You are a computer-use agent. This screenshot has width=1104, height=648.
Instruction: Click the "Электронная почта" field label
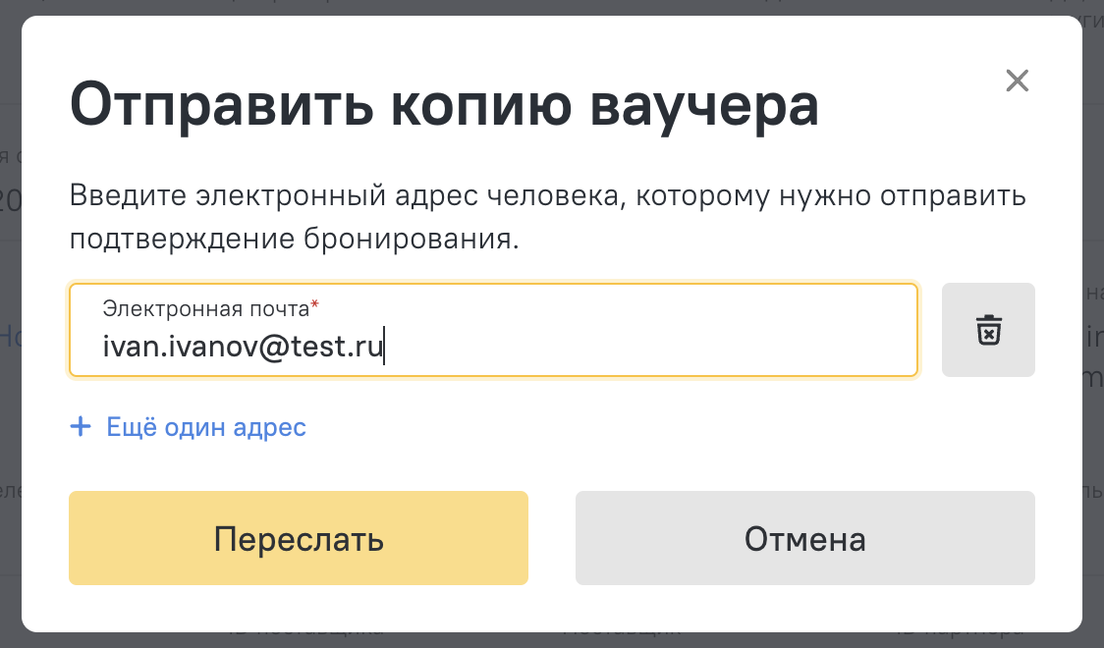tap(205, 308)
